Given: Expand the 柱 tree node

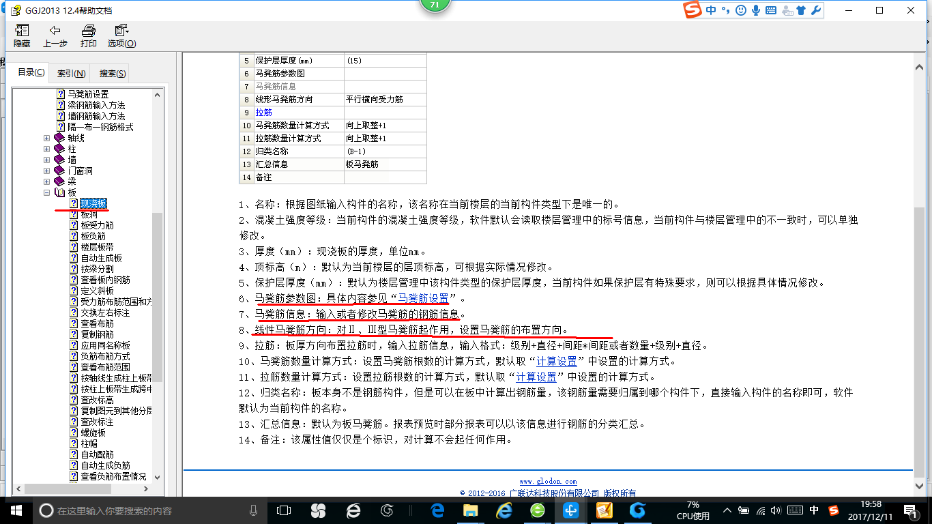Looking at the screenshot, I should [47, 149].
